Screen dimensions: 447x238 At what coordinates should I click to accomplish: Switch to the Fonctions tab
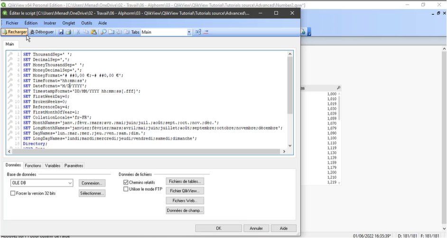[33, 165]
